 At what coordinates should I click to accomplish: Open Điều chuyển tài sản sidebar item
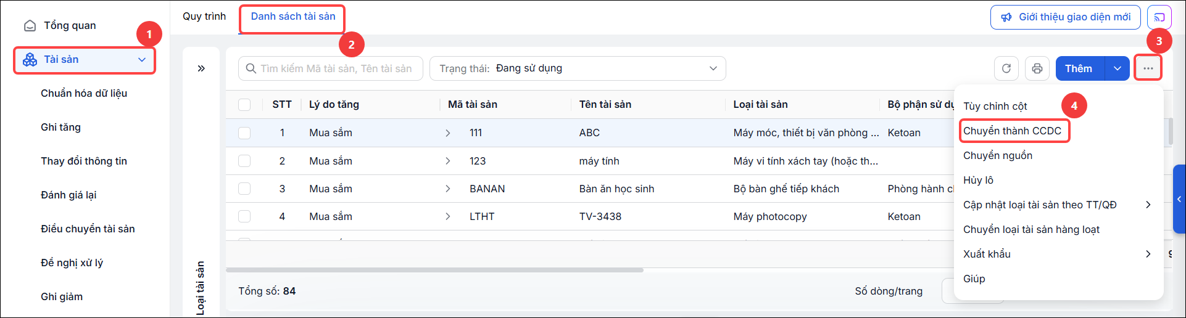(88, 229)
